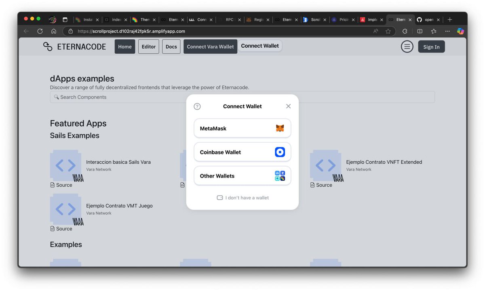Screen dimensions: 485x291
Task: Close the Instal tab
Action: coord(97,19)
